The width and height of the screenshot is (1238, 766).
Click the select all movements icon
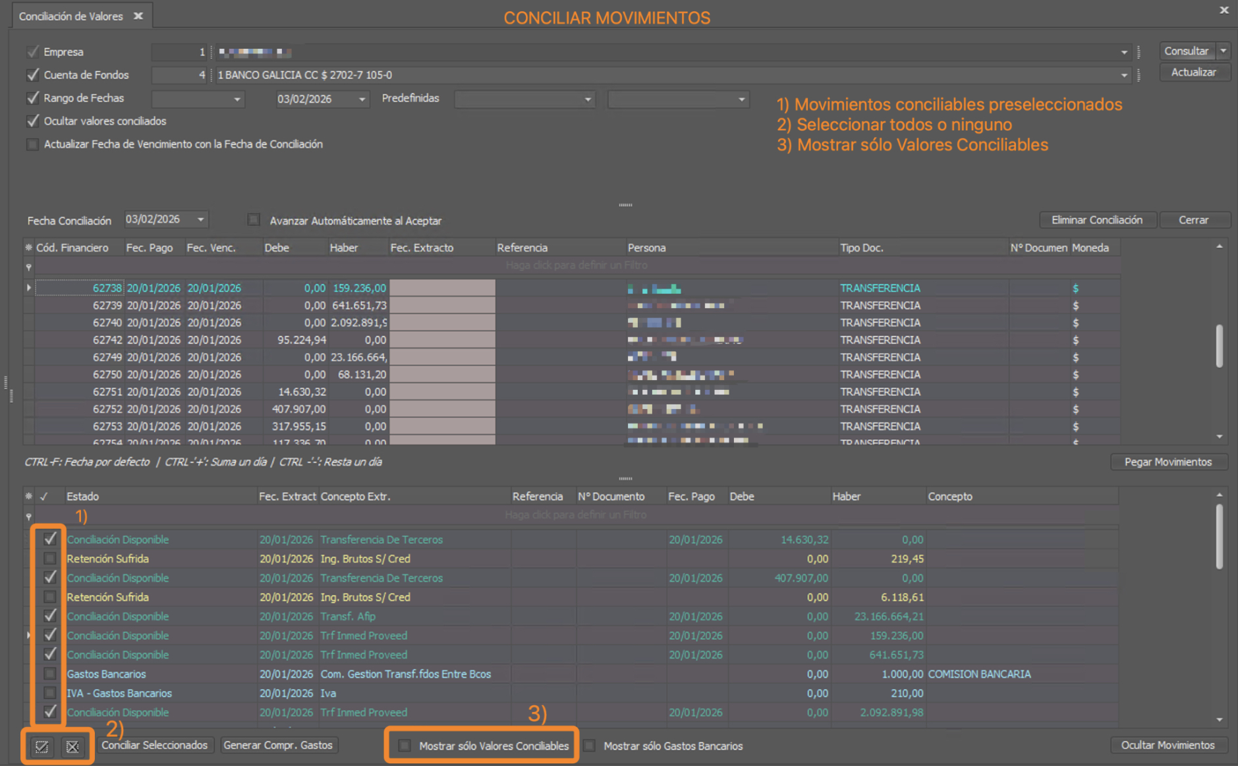42,746
